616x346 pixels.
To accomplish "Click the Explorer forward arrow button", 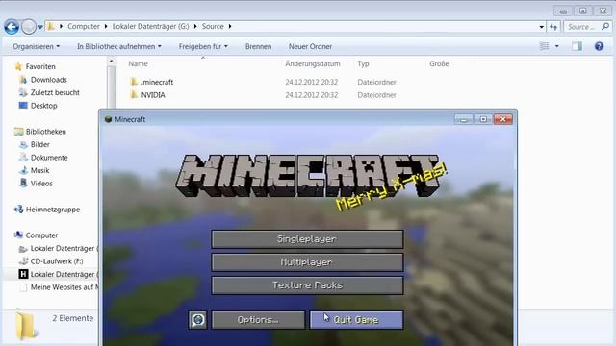I will (x=28, y=27).
